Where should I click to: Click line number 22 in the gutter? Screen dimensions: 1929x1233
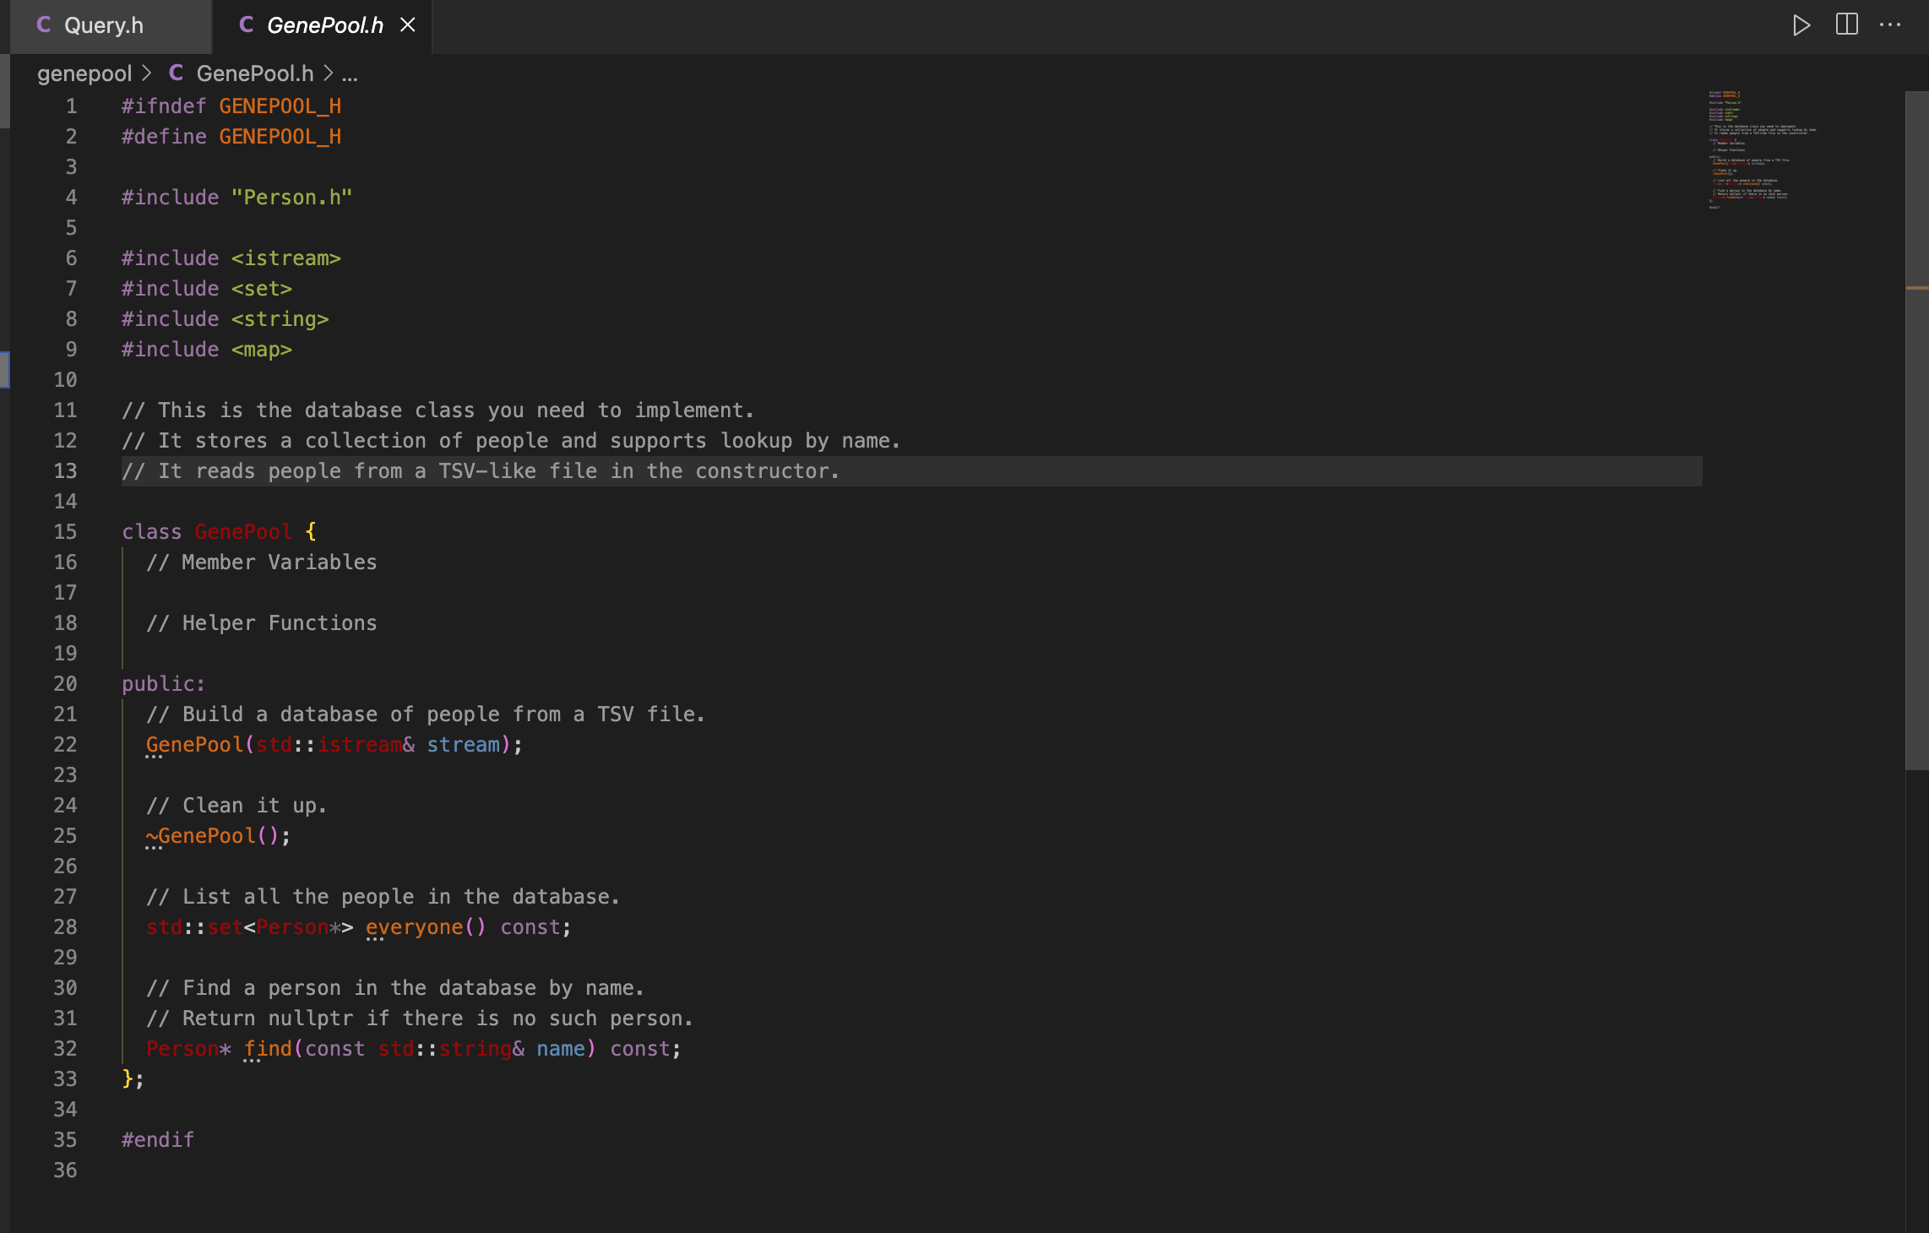(66, 744)
